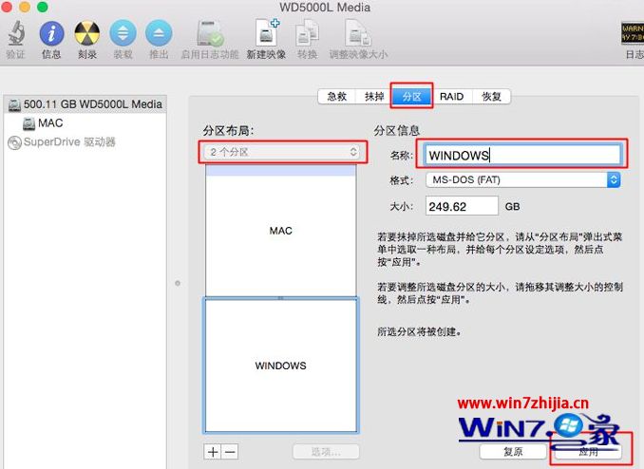Click the green zoom window button
The image size is (644, 469).
43,7
